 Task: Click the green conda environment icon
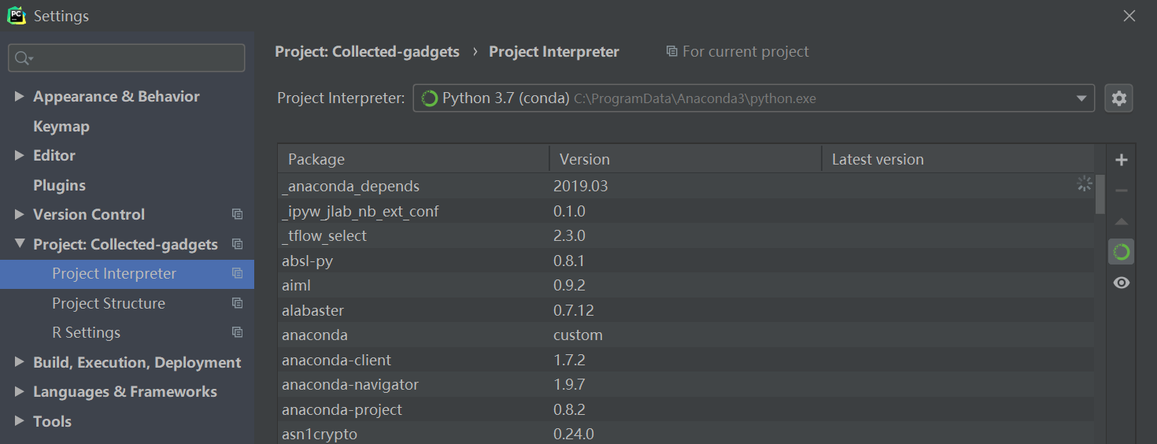pyautogui.click(x=1122, y=252)
